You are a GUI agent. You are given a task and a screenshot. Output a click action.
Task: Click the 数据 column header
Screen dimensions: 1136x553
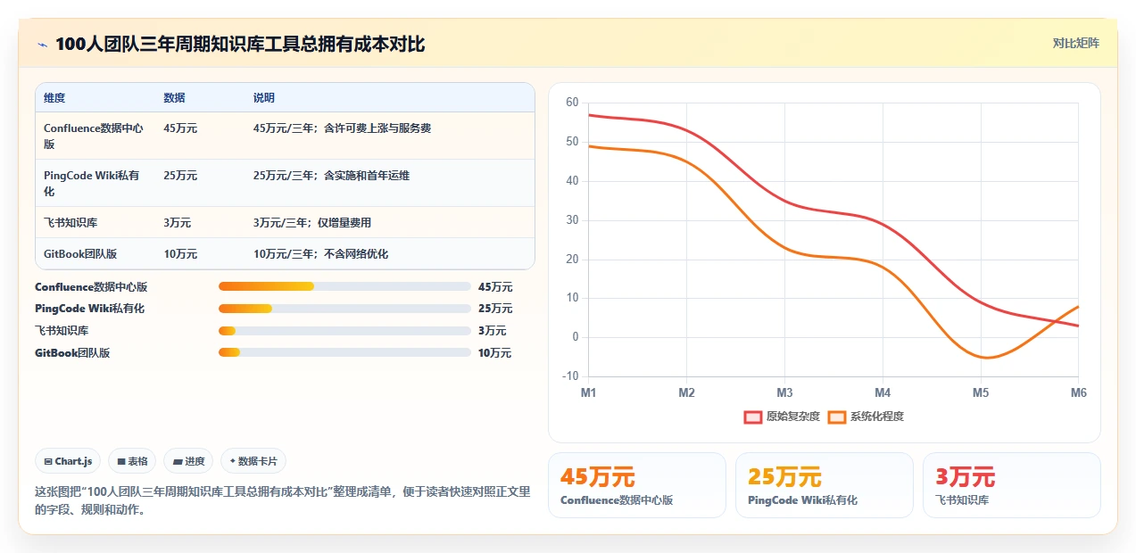point(175,98)
